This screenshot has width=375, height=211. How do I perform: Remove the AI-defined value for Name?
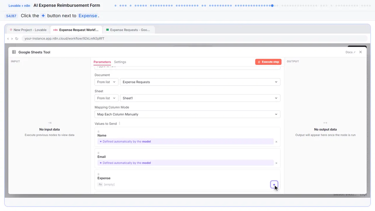coord(276,142)
